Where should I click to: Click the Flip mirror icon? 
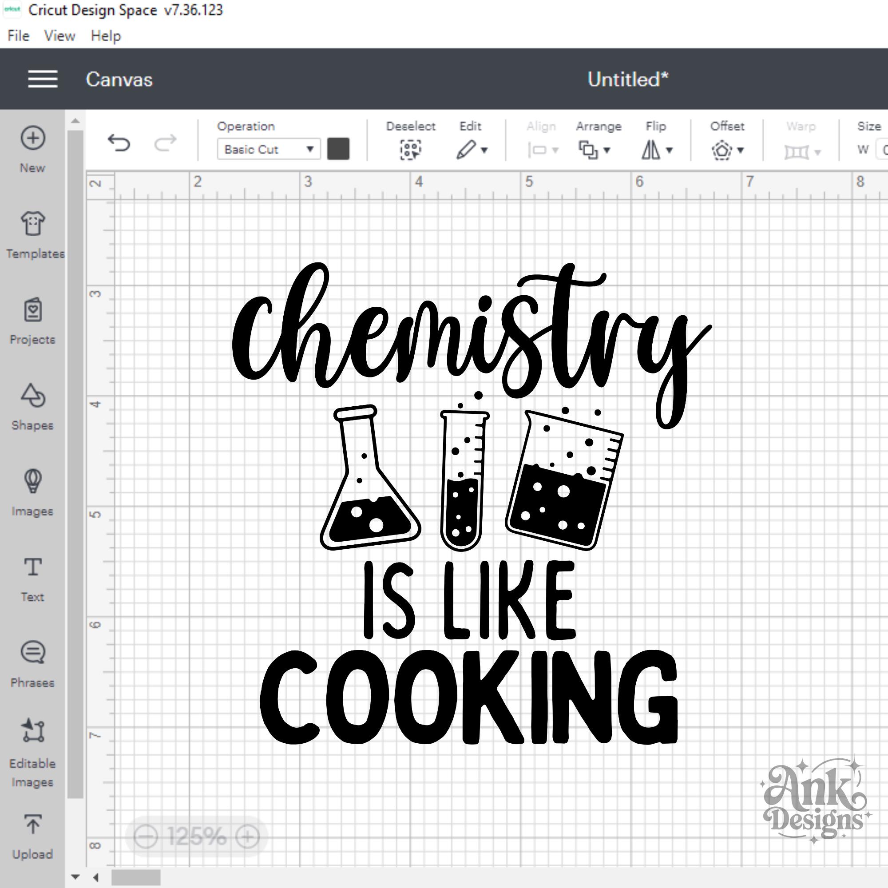[x=651, y=150]
